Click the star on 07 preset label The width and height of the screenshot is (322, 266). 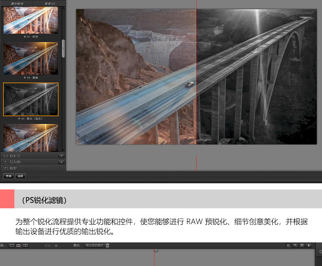pyautogui.click(x=24, y=37)
